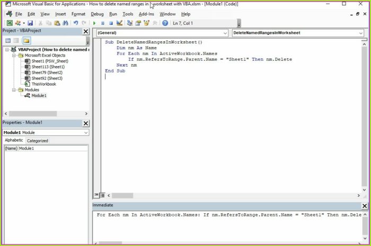
Task: Click the Cut scissors icon
Action: (40, 23)
